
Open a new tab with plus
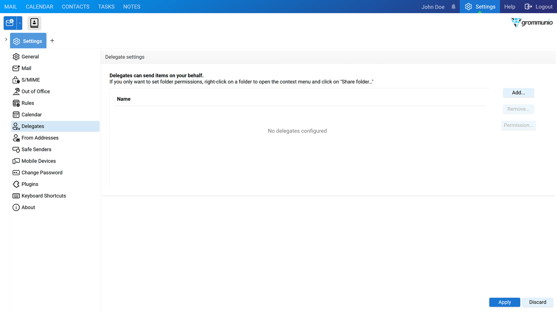(x=52, y=41)
